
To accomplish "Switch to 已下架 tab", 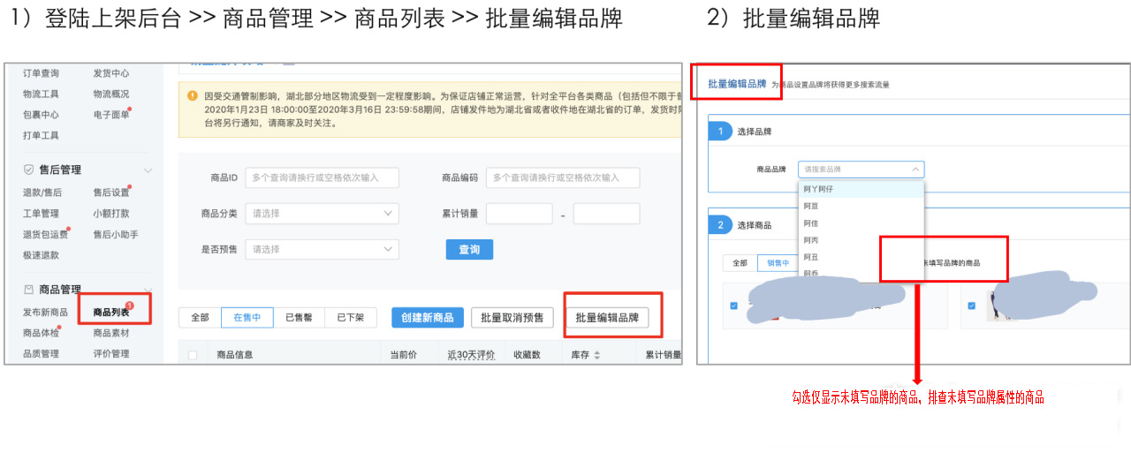I will point(350,318).
